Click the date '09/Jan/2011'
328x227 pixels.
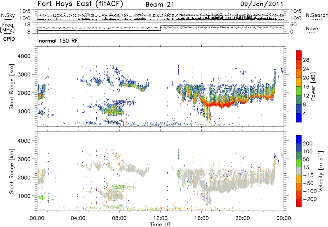pos(262,4)
